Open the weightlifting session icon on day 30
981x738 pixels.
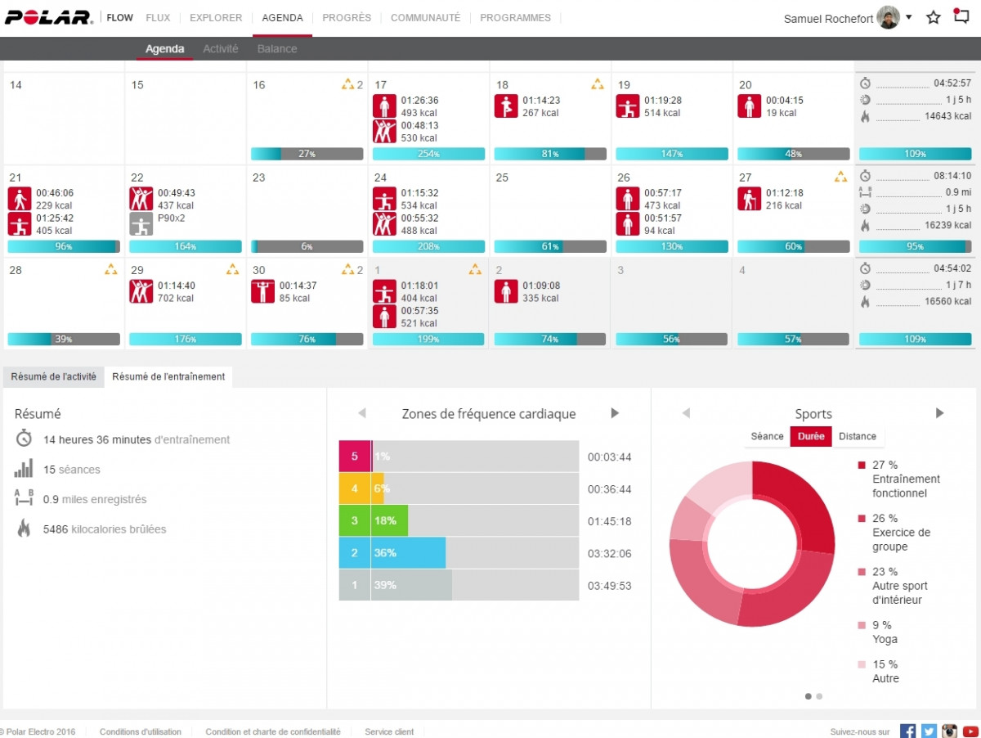tap(262, 291)
